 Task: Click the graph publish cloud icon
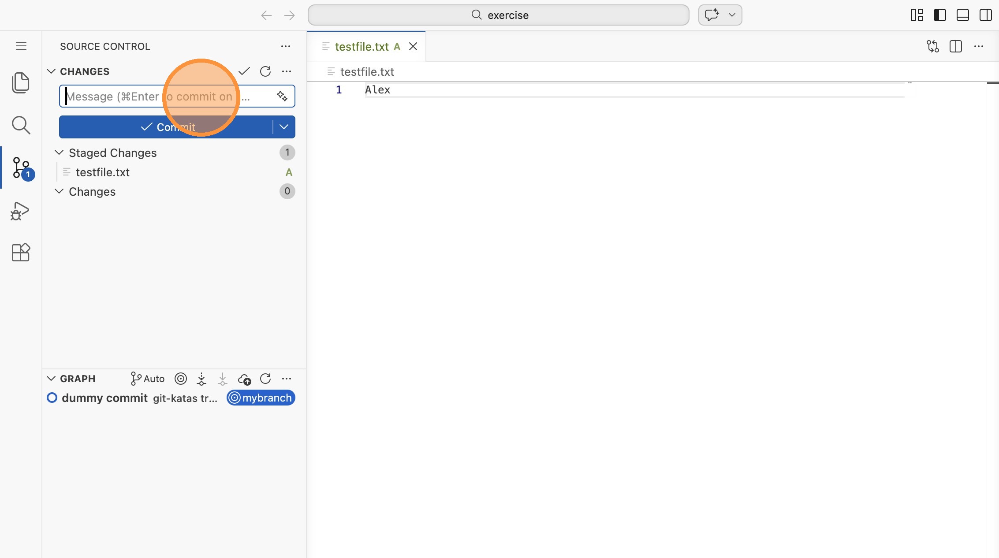tap(244, 379)
